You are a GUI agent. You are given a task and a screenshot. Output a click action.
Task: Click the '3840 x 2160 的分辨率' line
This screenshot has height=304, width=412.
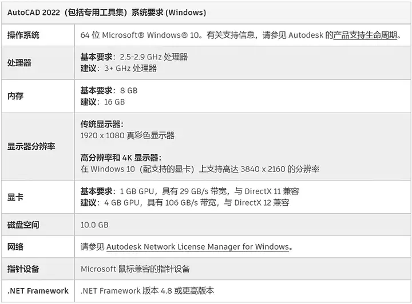(x=200, y=169)
